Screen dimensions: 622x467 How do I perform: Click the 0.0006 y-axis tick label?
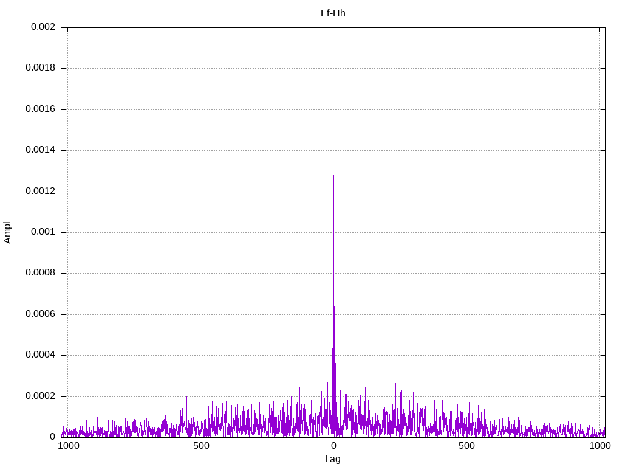(x=40, y=314)
